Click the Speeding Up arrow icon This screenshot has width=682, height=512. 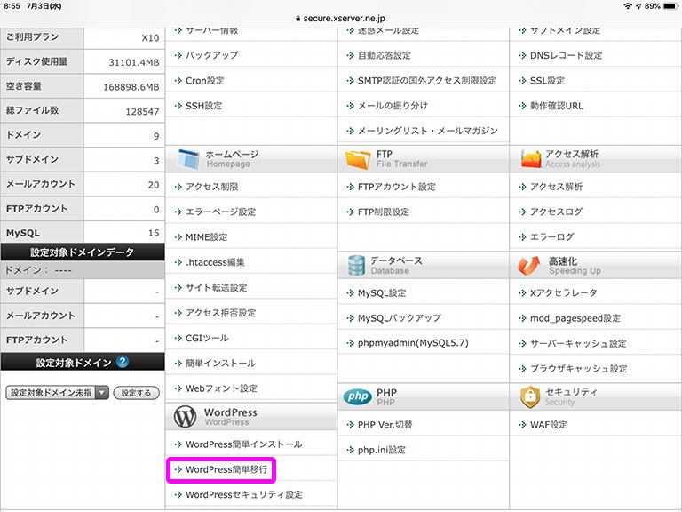pos(529,266)
